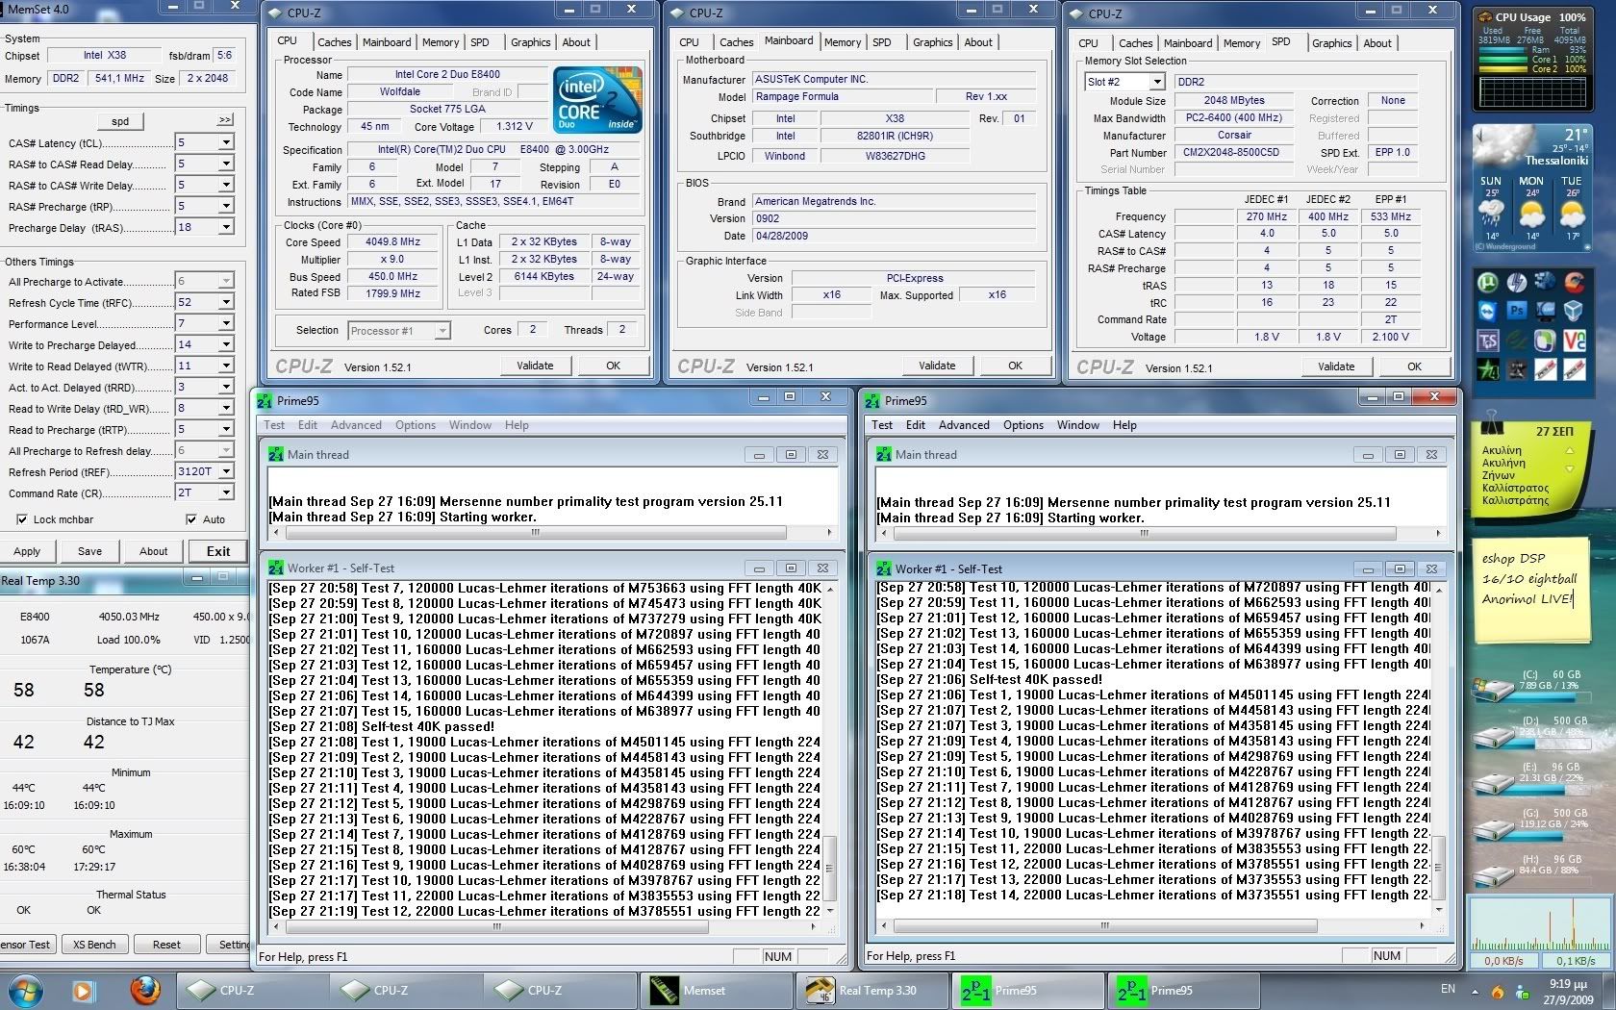
Task: Open Test menu in right Prime95 window
Action: pos(882,425)
